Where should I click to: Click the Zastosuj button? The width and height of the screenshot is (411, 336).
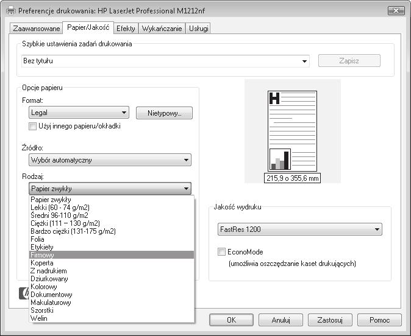pyautogui.click(x=330, y=320)
